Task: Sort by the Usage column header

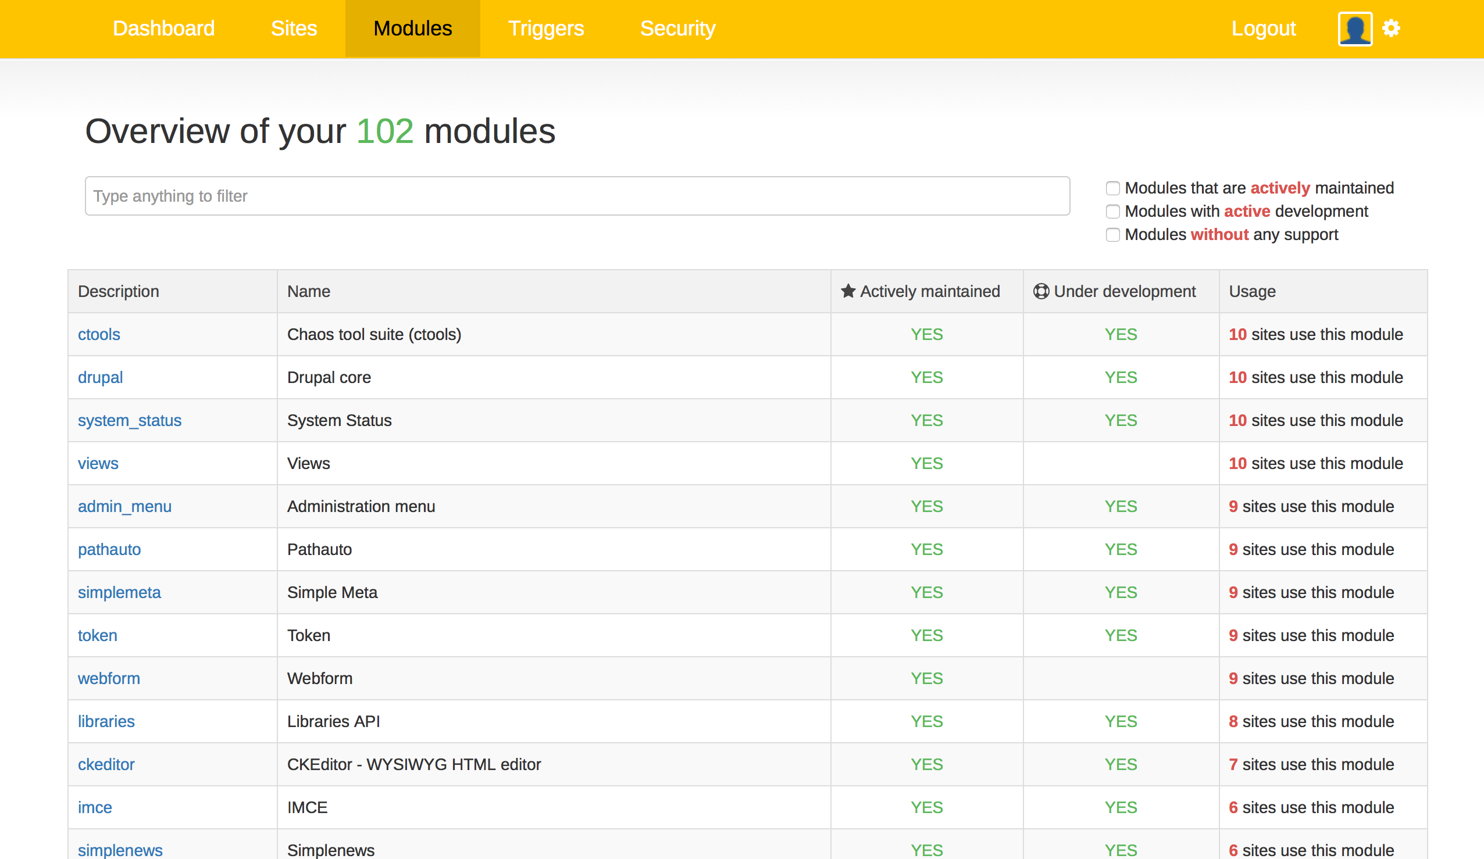Action: coord(1252,291)
